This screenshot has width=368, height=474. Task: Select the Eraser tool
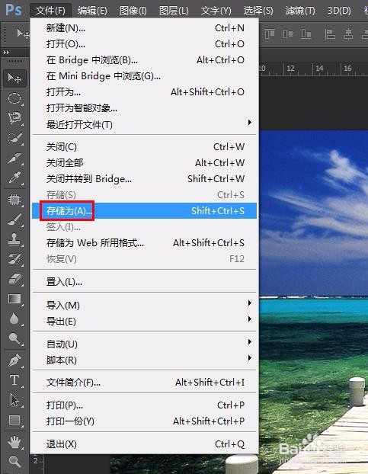14,279
